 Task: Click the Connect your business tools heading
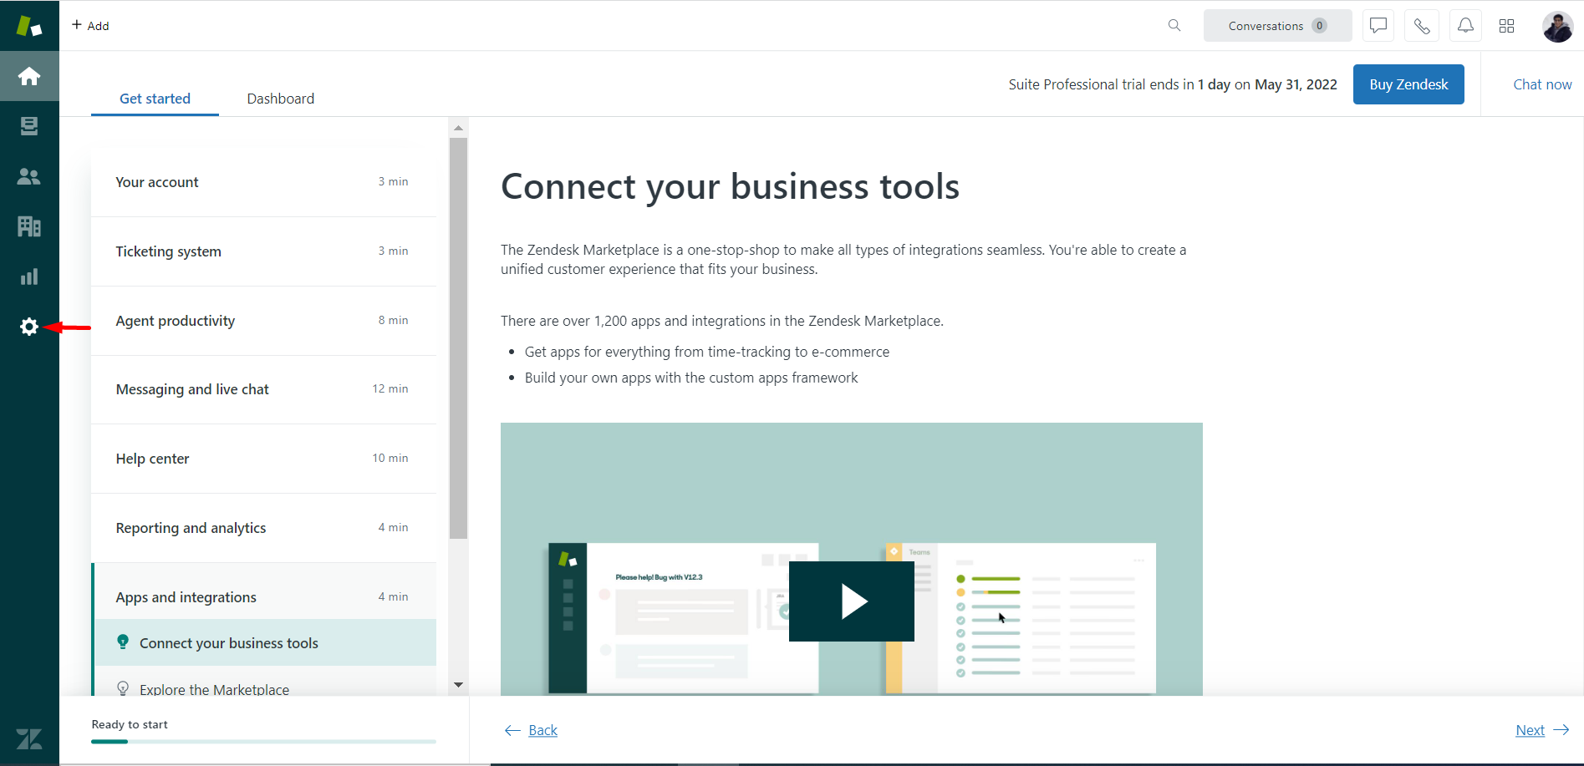tap(730, 186)
